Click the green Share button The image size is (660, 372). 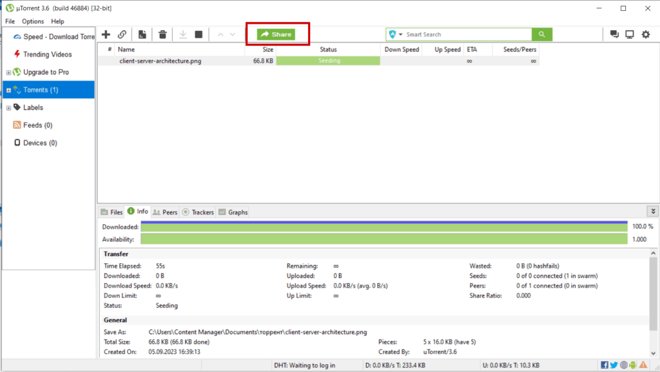tap(276, 34)
